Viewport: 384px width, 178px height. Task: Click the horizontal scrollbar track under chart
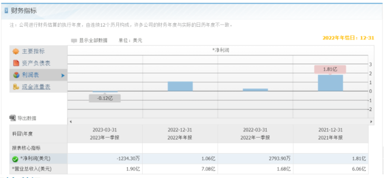coord(221,121)
